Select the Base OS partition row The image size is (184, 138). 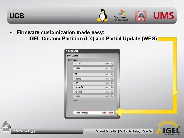94,64
